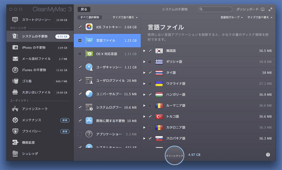Click the Maintenance gear icon
This screenshot has width=282, height=170.
click(15, 120)
